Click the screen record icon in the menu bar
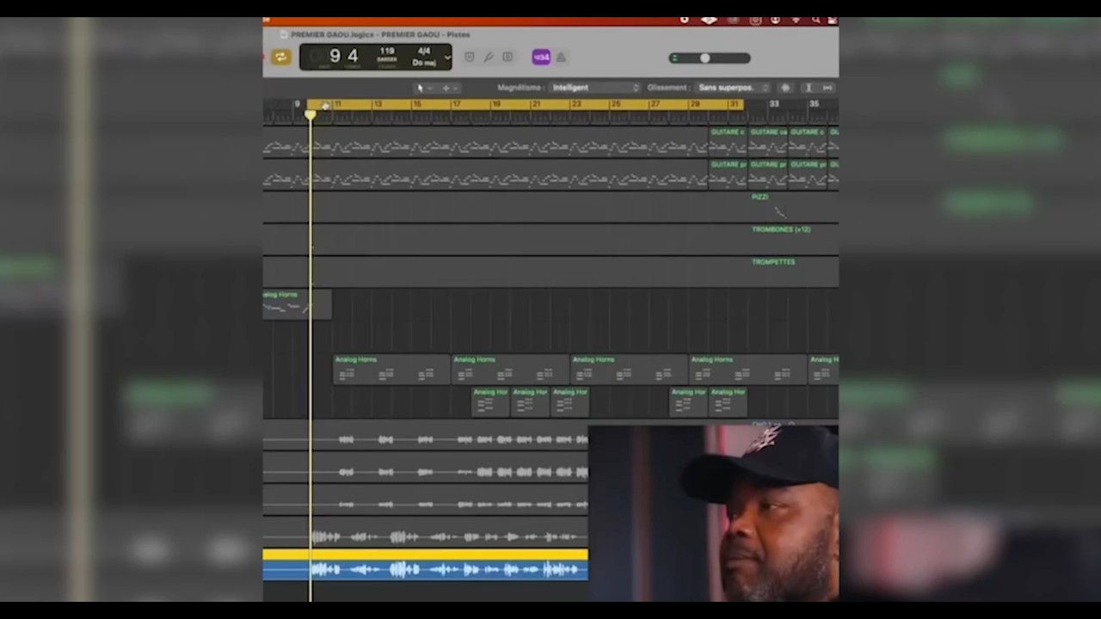Screen dimensions: 1101x619 point(684,20)
